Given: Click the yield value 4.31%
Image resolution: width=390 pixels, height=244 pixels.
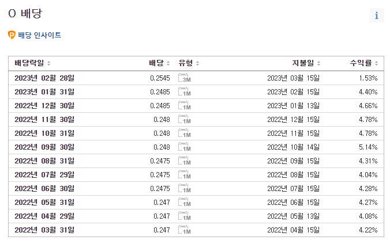Looking at the screenshot, I should [368, 161].
